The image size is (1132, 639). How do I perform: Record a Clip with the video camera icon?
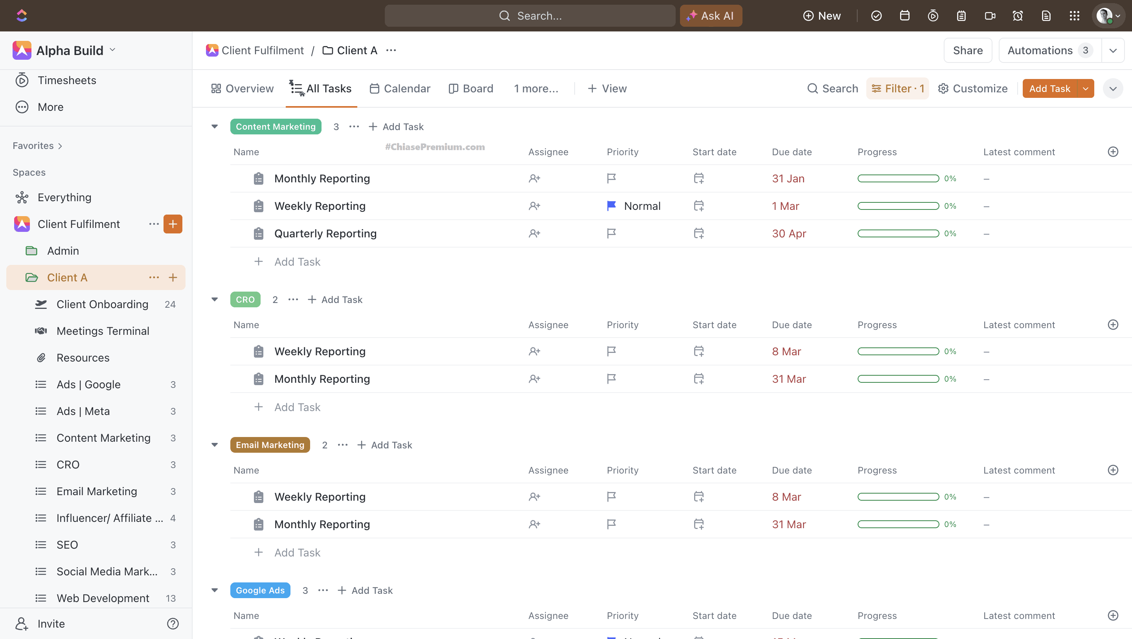point(990,15)
